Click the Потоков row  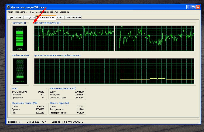point(28,95)
